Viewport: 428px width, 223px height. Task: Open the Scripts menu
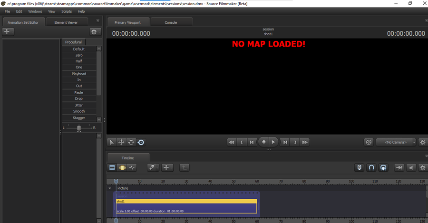67,11
